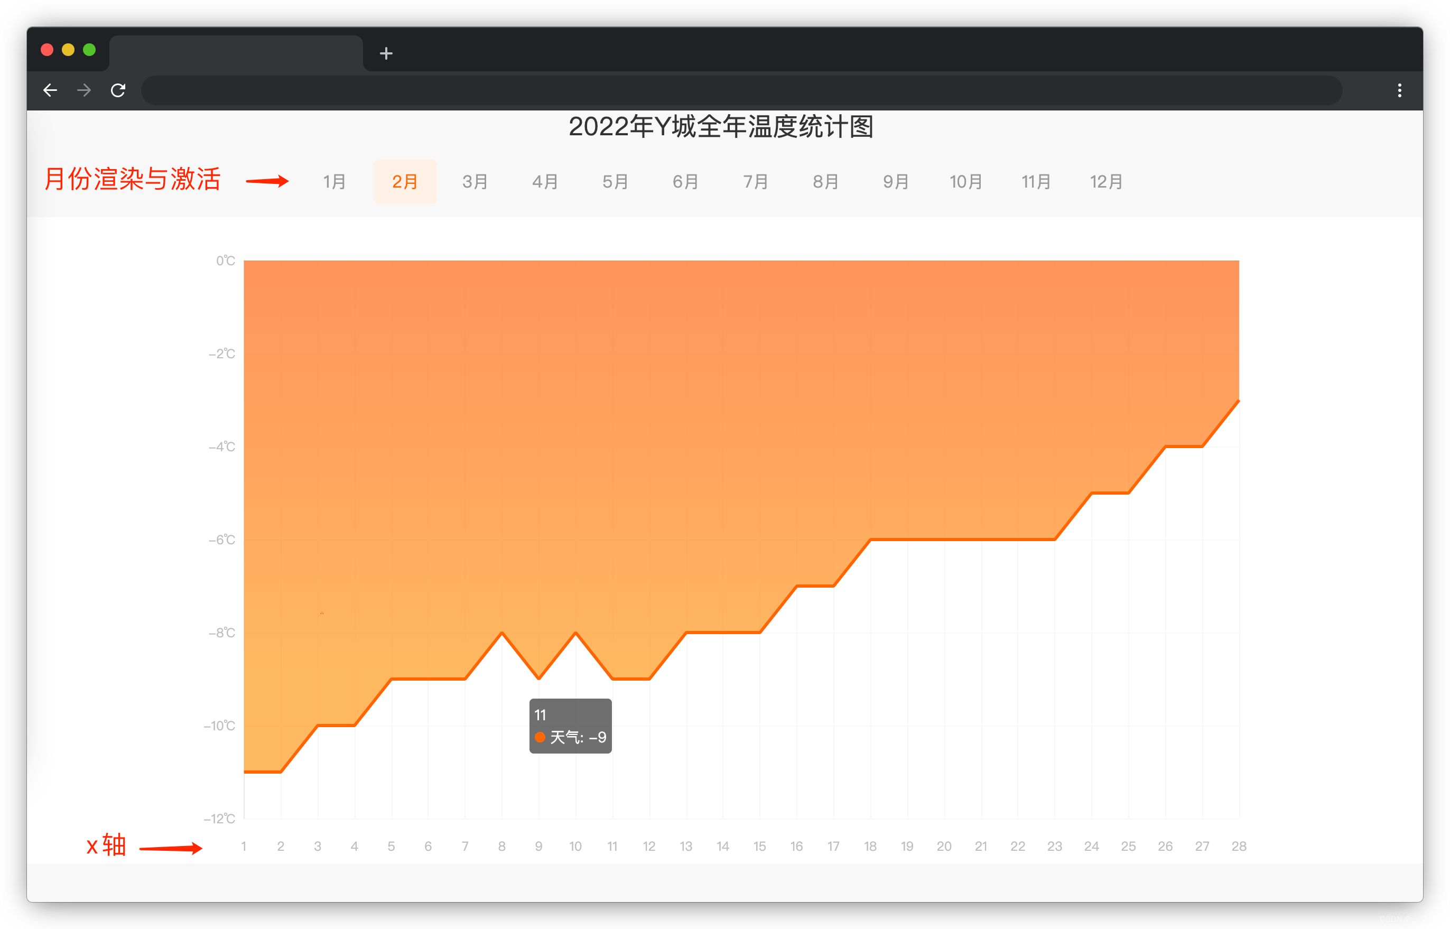The image size is (1450, 929).
Task: Switch to the 12月 month tab
Action: click(x=1107, y=182)
